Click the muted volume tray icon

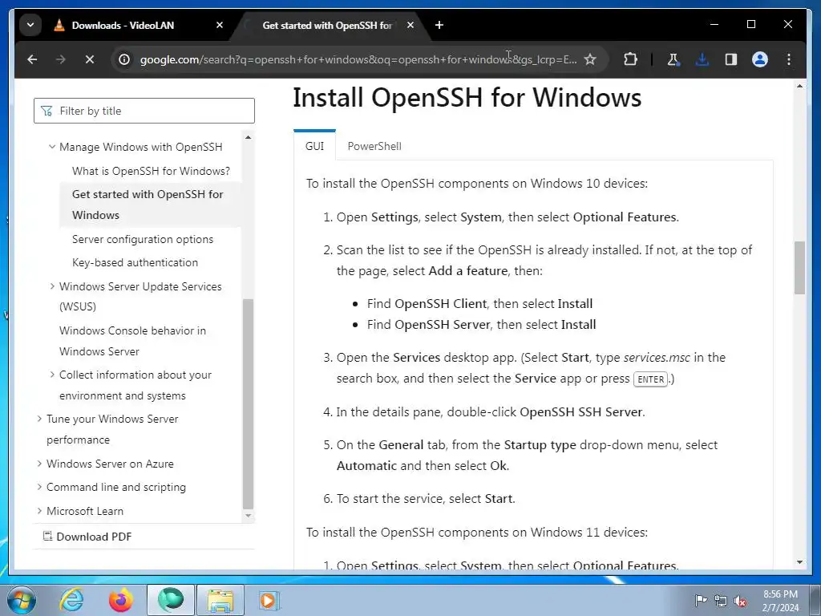(x=740, y=601)
